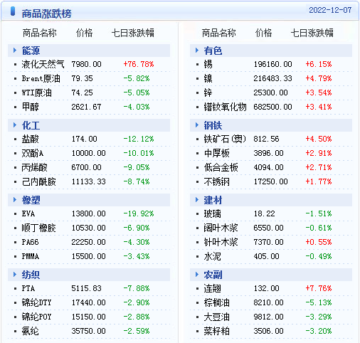Click the price 812.56

pyautogui.click(x=267, y=139)
